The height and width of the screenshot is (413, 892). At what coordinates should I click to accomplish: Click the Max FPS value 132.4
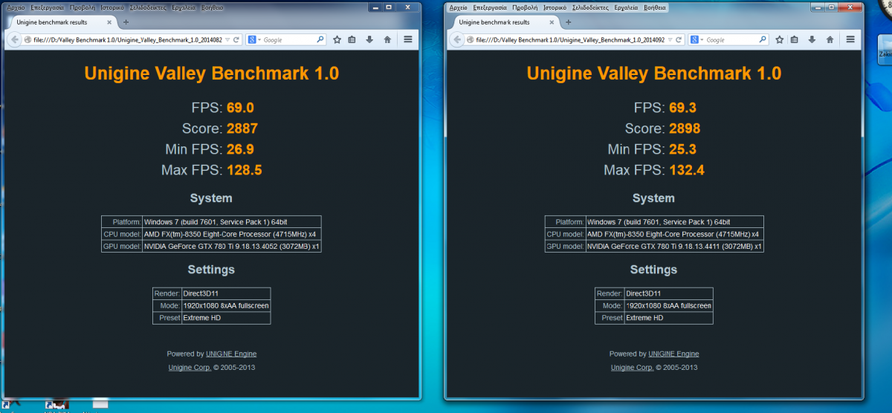coord(687,170)
